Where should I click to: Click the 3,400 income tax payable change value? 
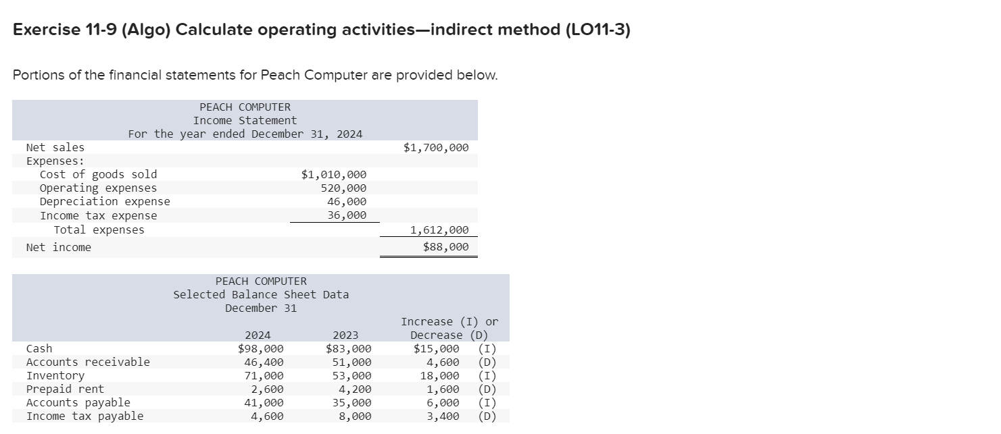pyautogui.click(x=443, y=416)
